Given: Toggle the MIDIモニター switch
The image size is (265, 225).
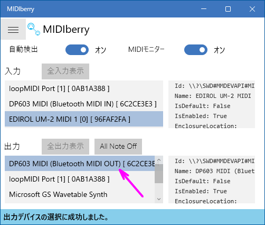Looking at the screenshot, I should 196,50.
